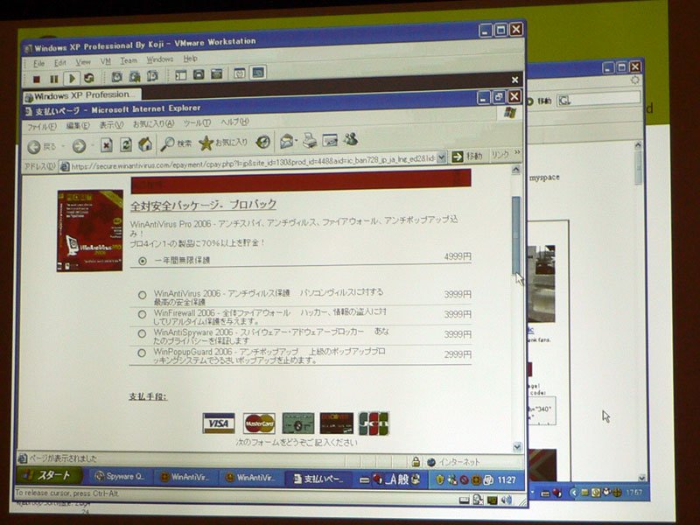
Task: Click the IE Forward arrow button
Action: [x=79, y=146]
